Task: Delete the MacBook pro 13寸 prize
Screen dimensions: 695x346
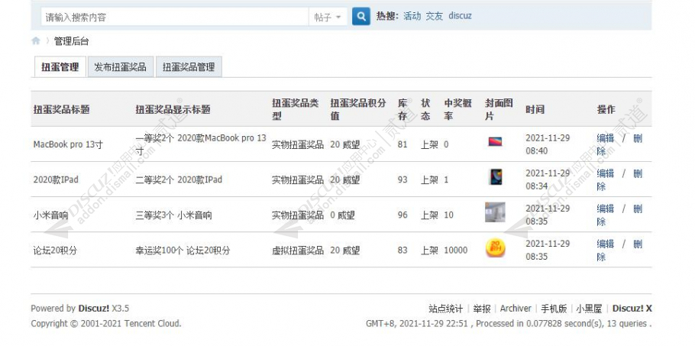Action: tap(638, 138)
